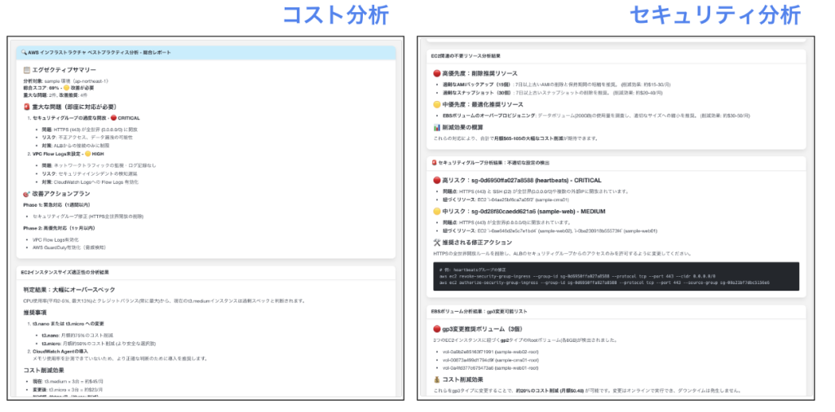Click the VPC Flow Logs有効化 bullet under Phase 2
Image resolution: width=835 pixels, height=412 pixels.
pyautogui.click(x=55, y=239)
